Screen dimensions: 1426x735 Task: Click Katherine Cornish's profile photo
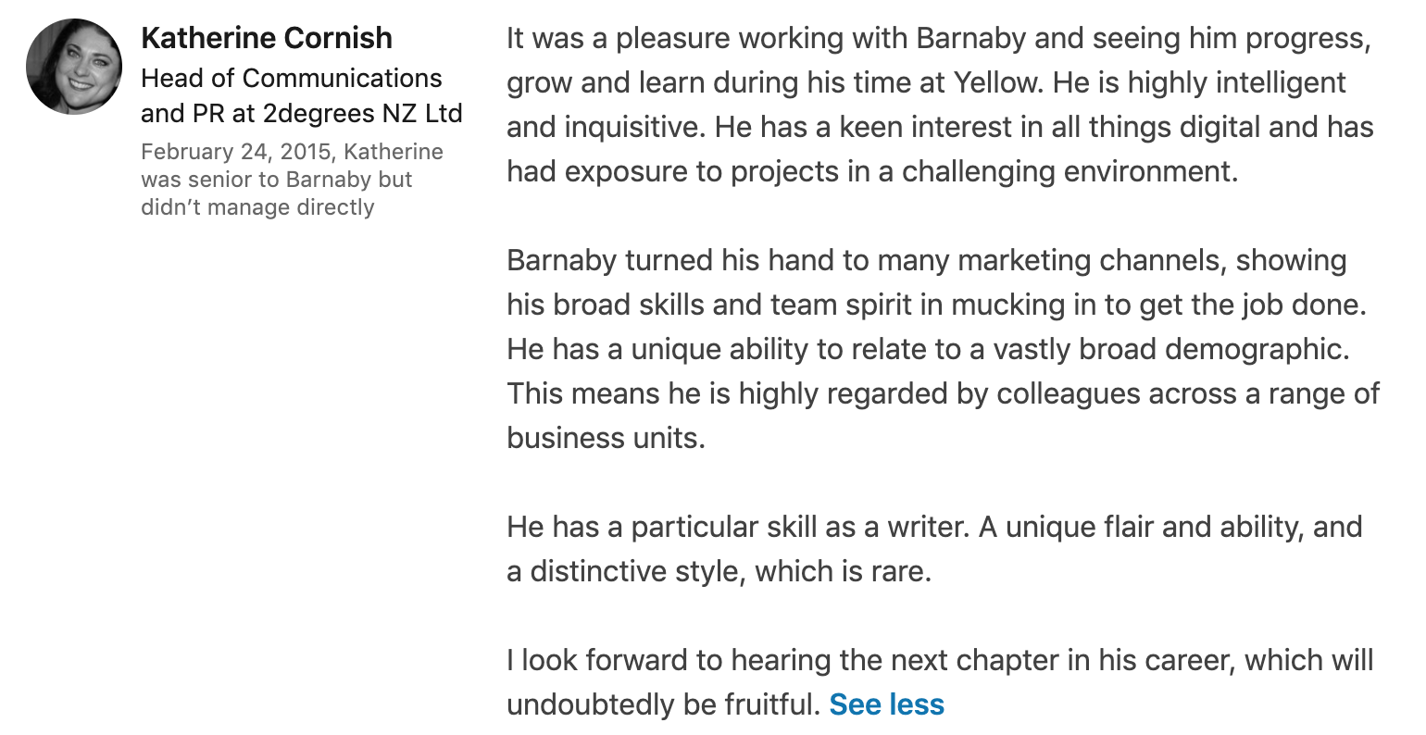pyautogui.click(x=74, y=67)
